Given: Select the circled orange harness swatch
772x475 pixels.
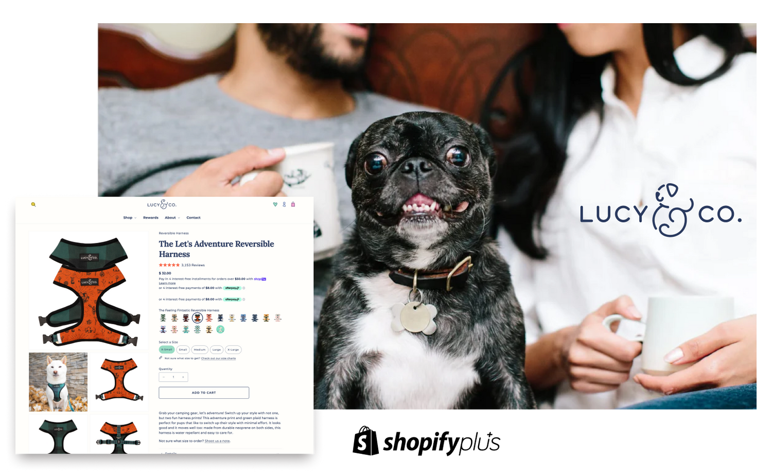Looking at the screenshot, I should [197, 318].
